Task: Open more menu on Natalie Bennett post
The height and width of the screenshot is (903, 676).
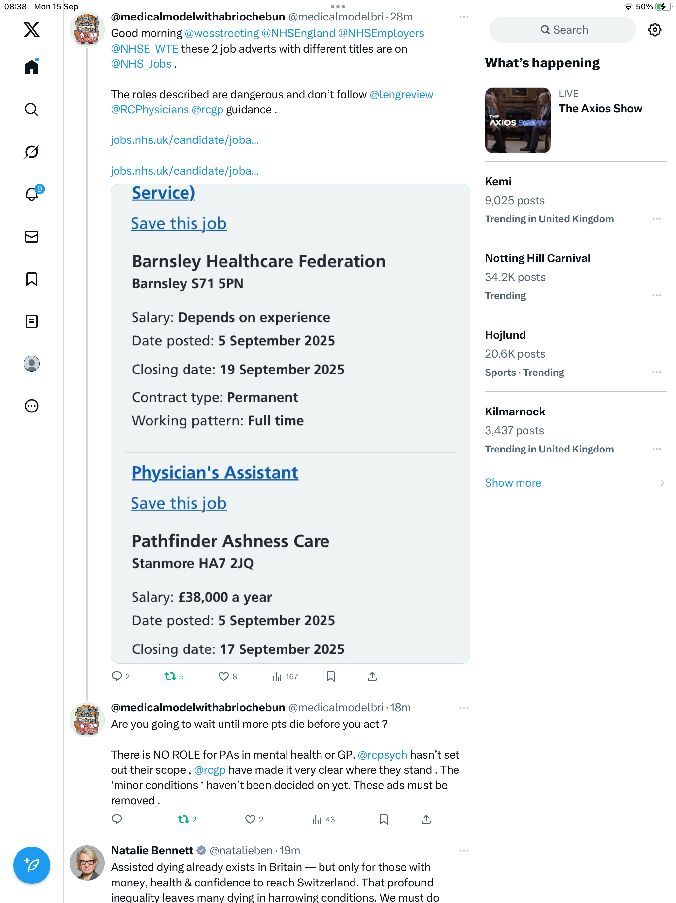Action: [463, 851]
